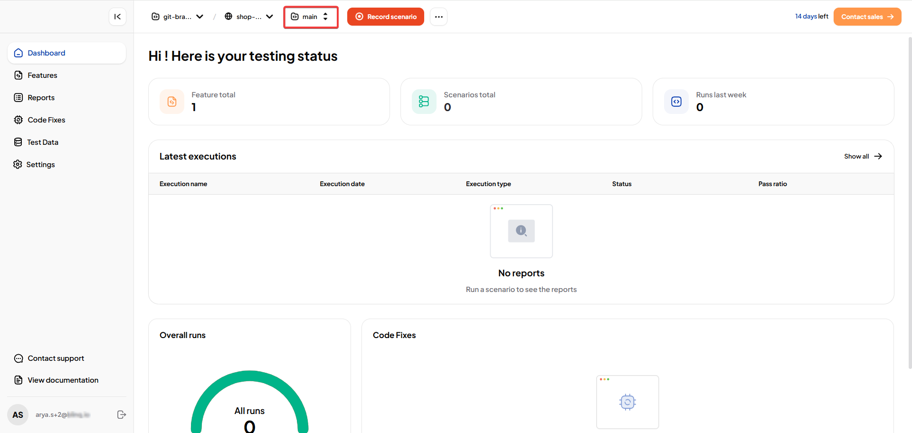Click the Record scenario button
The width and height of the screenshot is (912, 433).
click(x=385, y=17)
